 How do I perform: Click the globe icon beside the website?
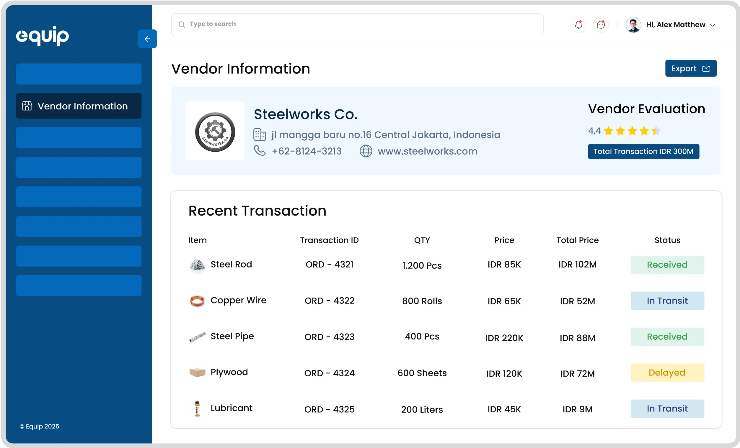[366, 151]
